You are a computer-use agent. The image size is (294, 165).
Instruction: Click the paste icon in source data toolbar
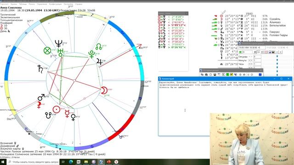[x=206, y=74]
